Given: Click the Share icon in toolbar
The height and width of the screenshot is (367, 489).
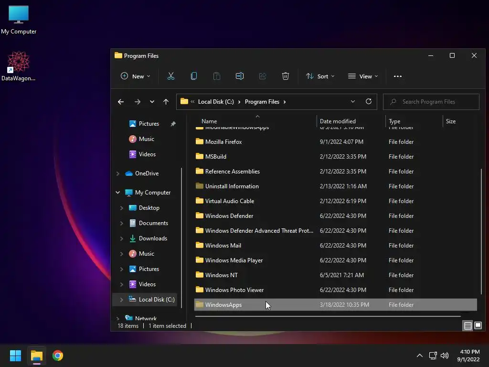Looking at the screenshot, I should pos(263,76).
